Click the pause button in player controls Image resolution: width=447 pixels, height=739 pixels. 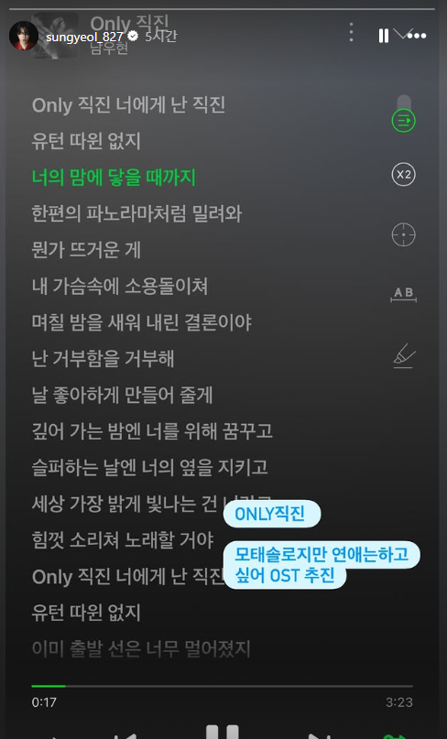[x=223, y=732]
